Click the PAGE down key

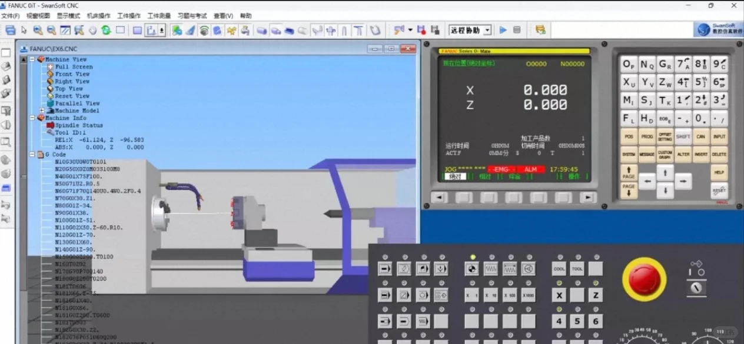pyautogui.click(x=629, y=191)
